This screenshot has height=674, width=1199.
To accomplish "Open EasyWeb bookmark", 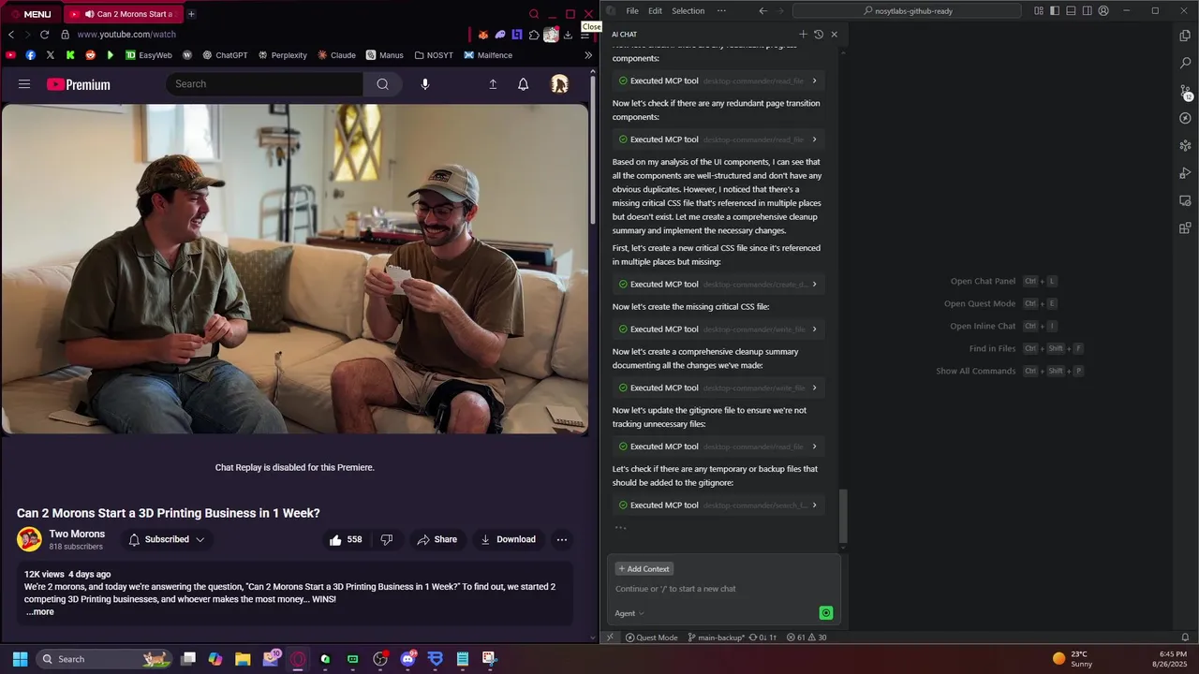I will (x=148, y=55).
